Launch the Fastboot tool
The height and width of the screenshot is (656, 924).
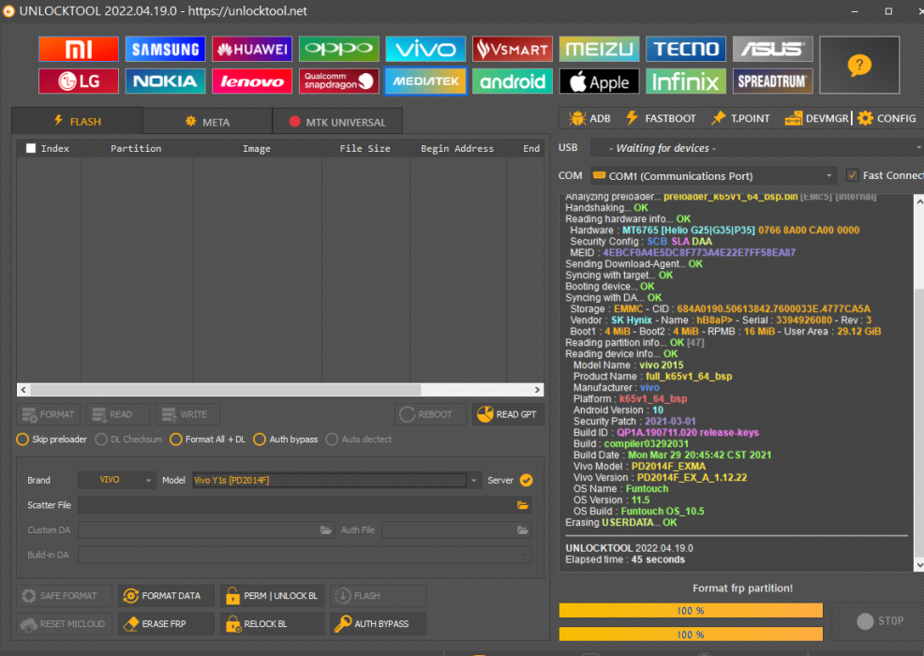click(x=661, y=118)
